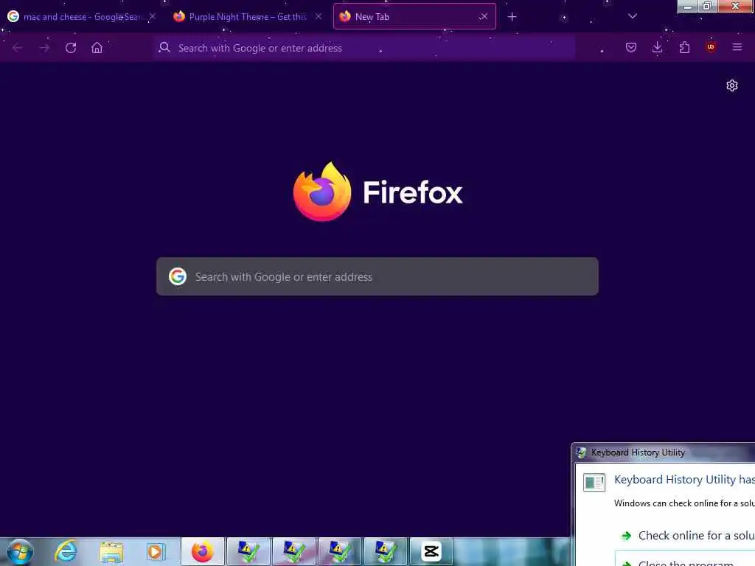Switch to mac and cheese Google Search tab

click(x=82, y=17)
